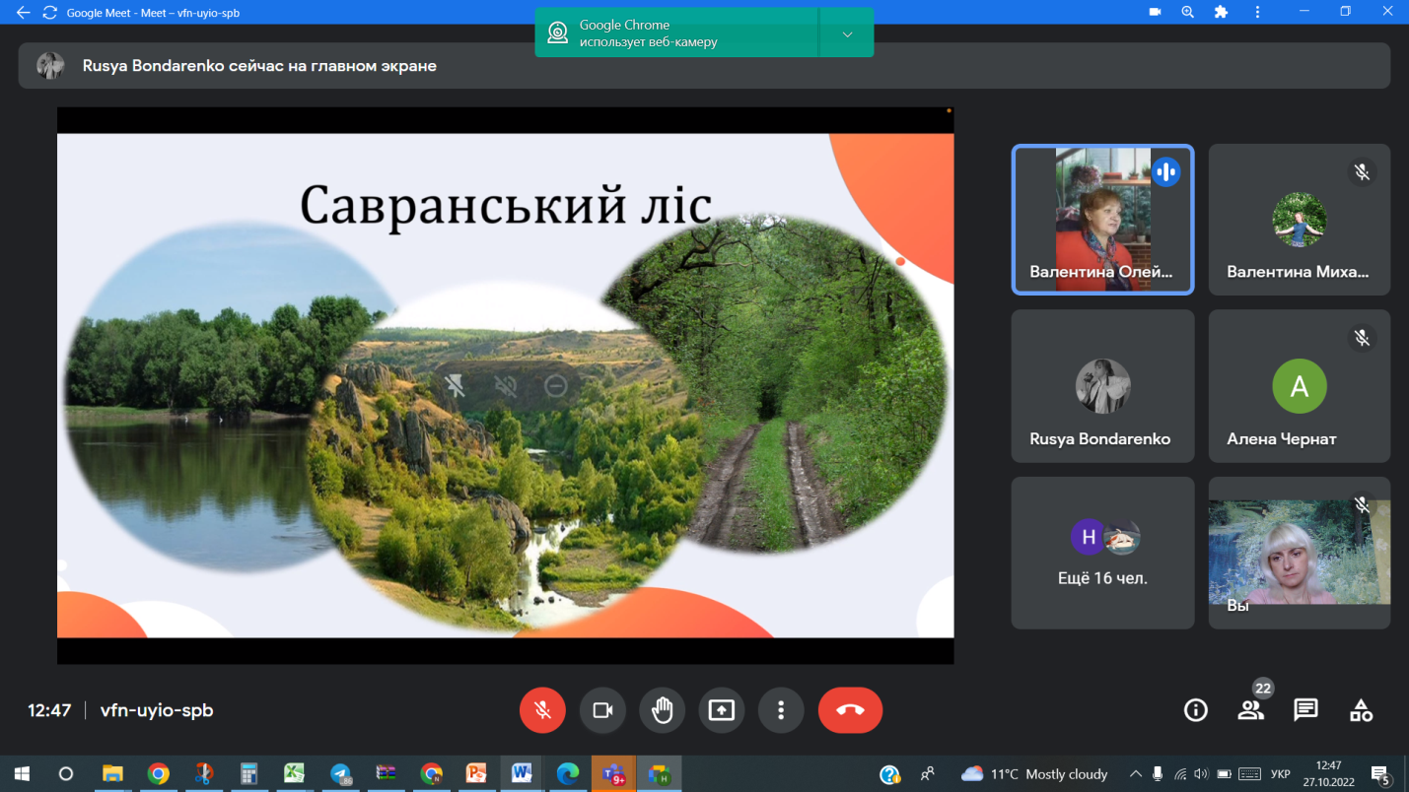Open the activities icon

[x=1361, y=710]
